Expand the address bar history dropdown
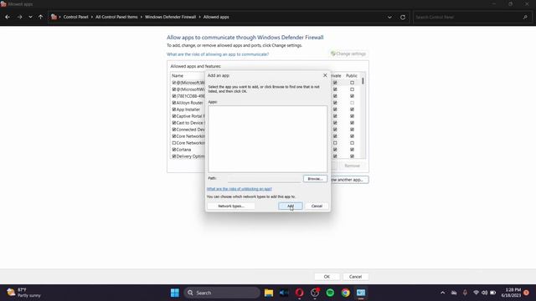 pos(389,17)
